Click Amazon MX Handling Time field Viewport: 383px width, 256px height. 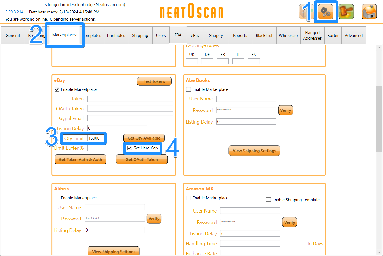[x=250, y=243]
